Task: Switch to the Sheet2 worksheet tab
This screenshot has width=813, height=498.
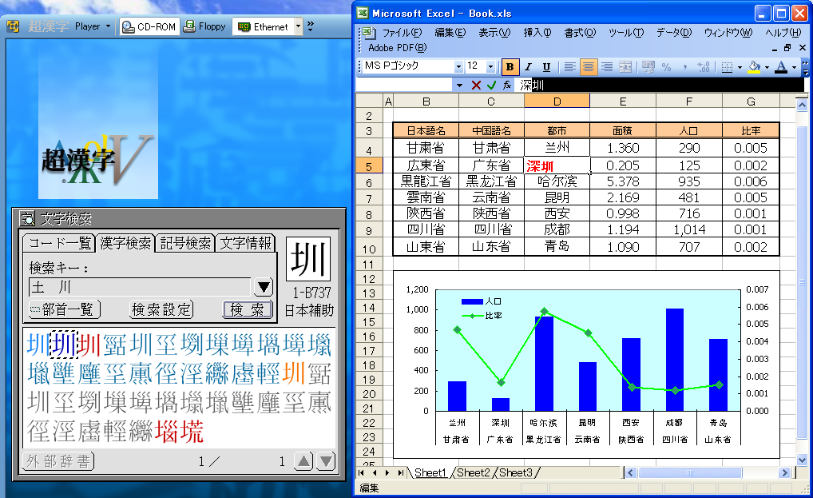Action: (x=473, y=472)
